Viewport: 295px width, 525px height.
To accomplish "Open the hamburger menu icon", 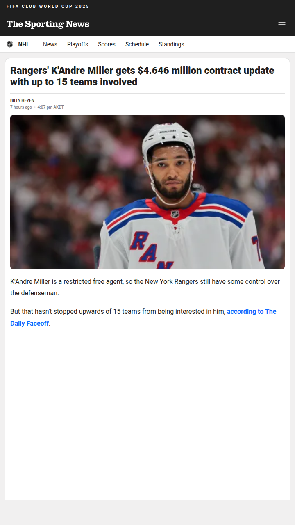I will (x=282, y=25).
